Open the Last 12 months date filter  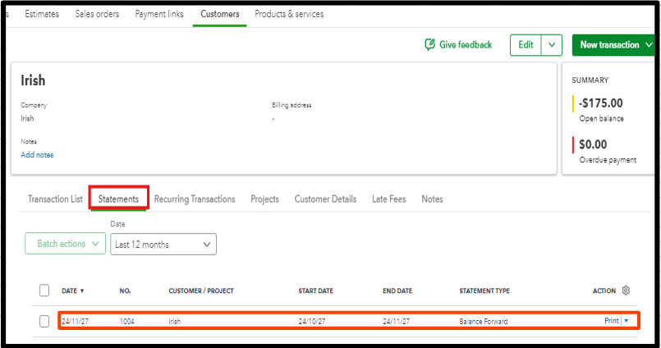pyautogui.click(x=163, y=244)
